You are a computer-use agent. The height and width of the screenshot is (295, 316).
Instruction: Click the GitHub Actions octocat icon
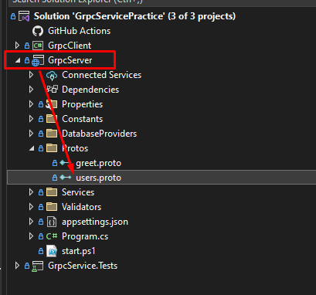coord(38,31)
